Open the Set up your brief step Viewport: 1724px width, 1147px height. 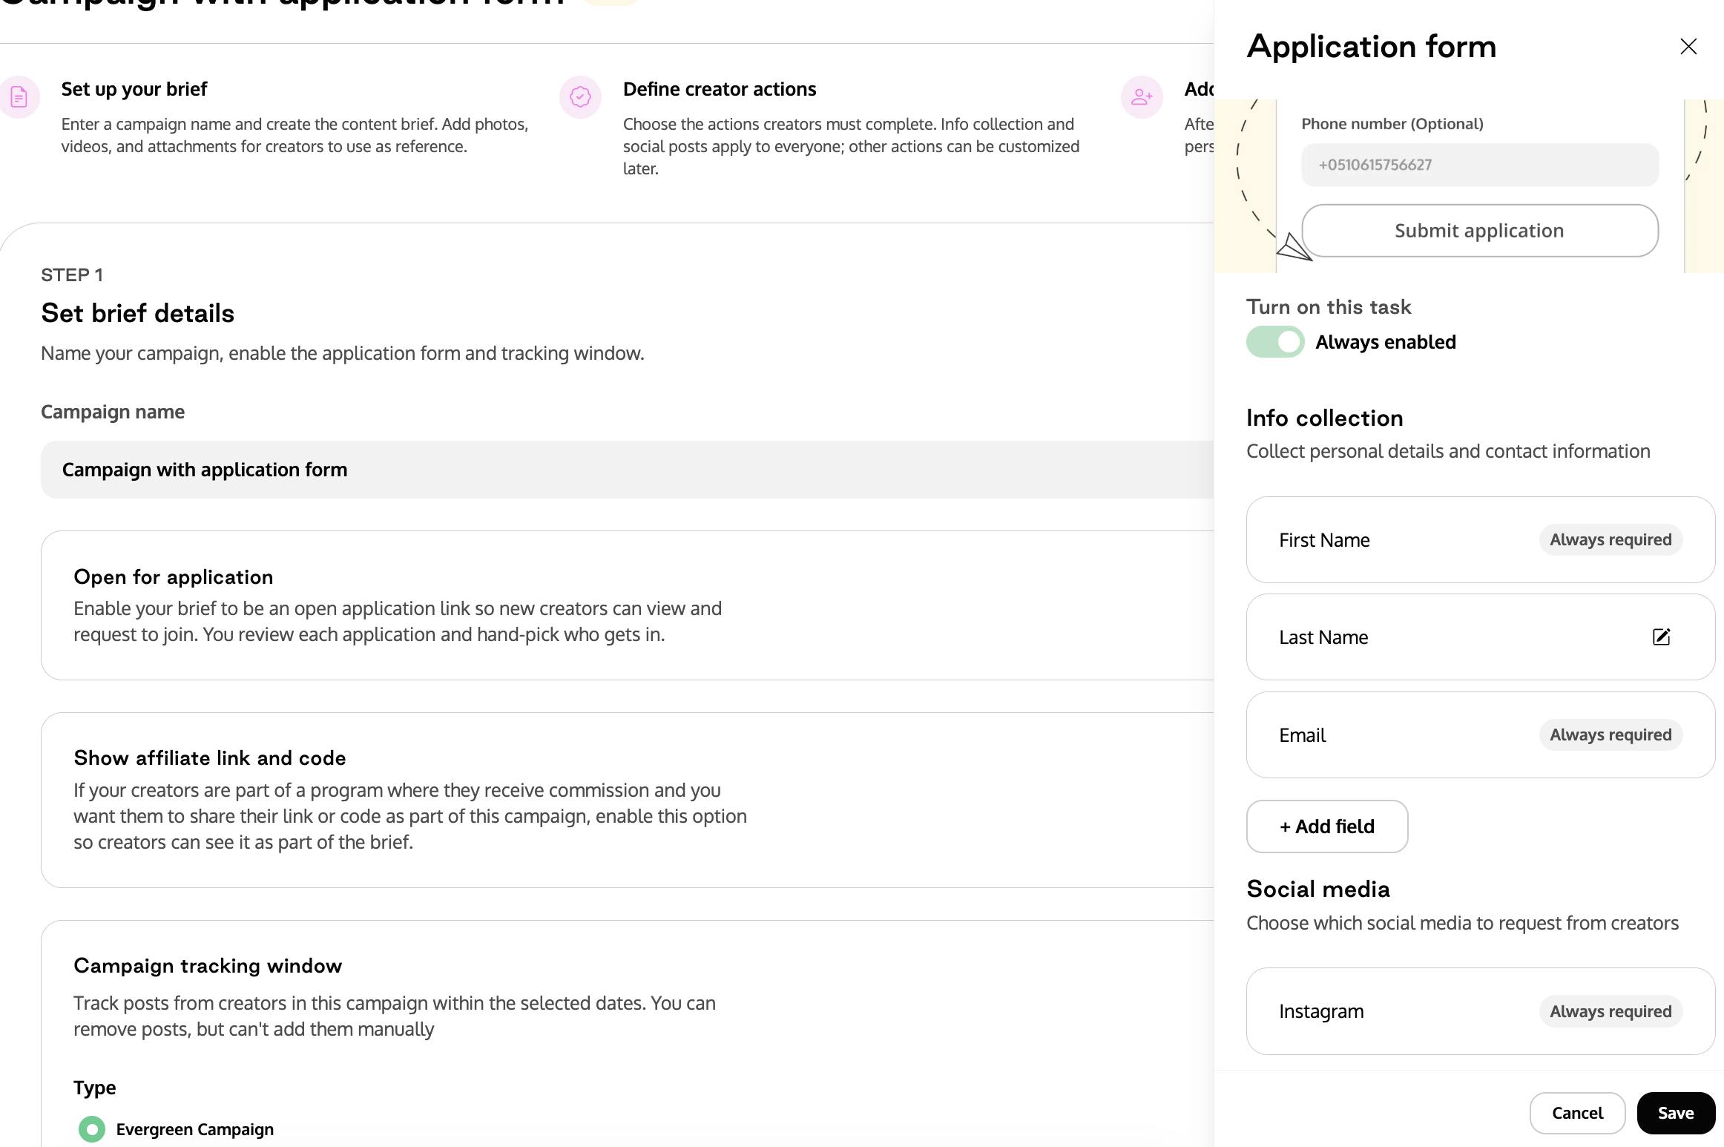(x=134, y=89)
